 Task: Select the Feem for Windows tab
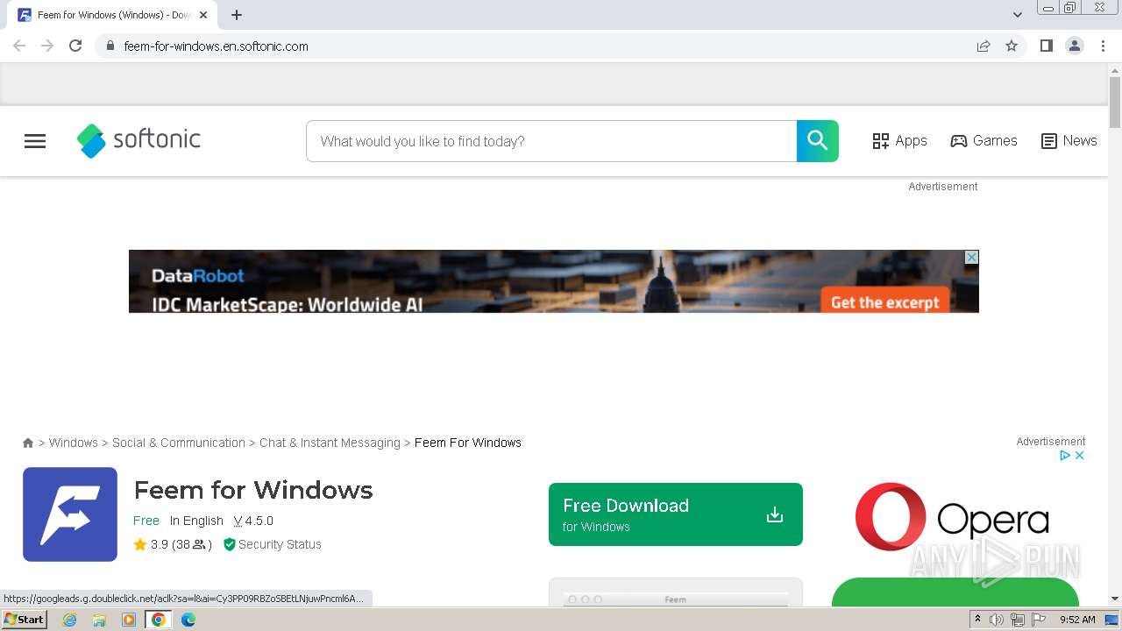112,15
